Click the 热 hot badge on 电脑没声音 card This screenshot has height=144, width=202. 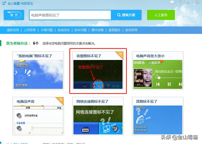(60, 100)
